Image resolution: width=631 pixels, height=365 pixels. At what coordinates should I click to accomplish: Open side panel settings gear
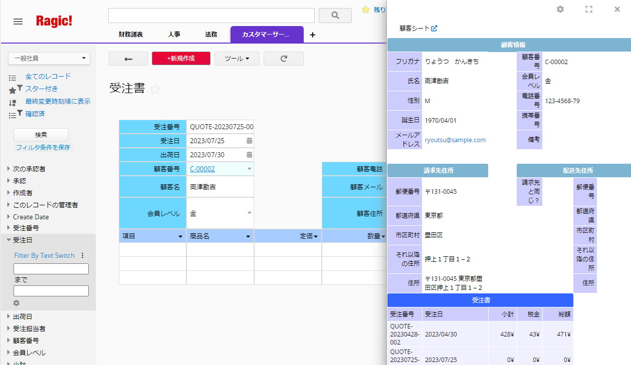click(x=560, y=10)
